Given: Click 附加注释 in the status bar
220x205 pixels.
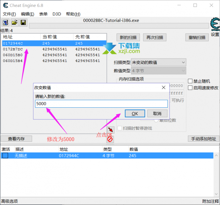Looking at the screenshot, I should coord(210,201).
